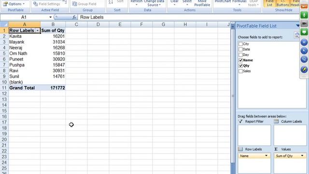Select column header C
Image resolution: width=309 pixels, height=174 pixels.
tap(76, 25)
